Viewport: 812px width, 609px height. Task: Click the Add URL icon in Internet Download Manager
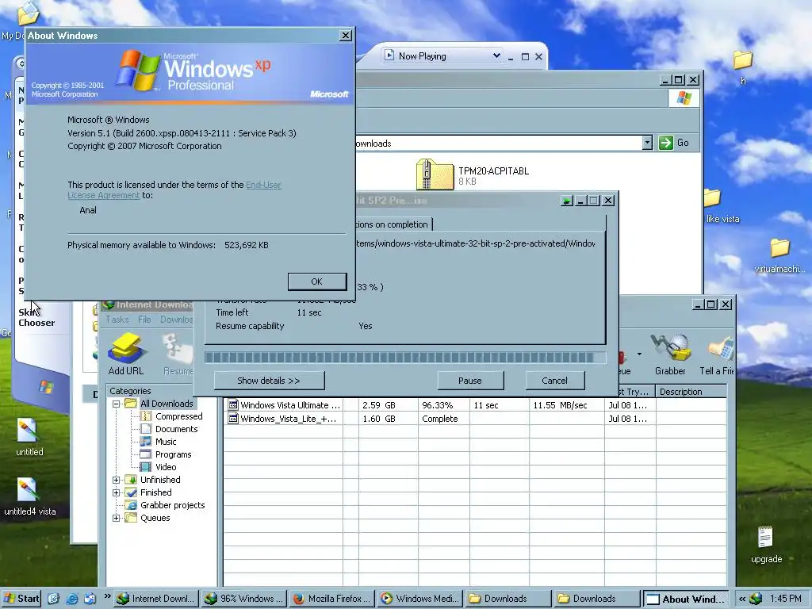click(125, 348)
